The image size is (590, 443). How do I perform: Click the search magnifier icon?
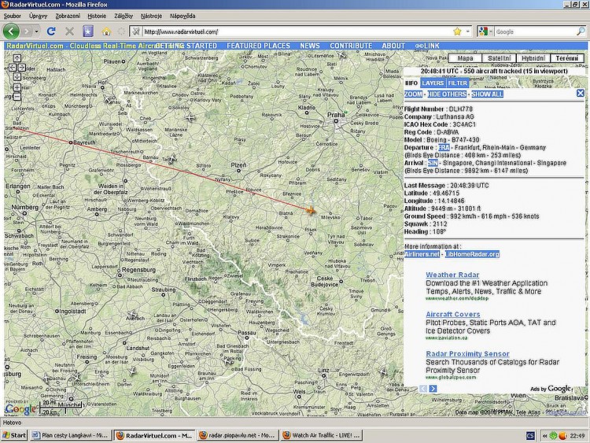581,31
